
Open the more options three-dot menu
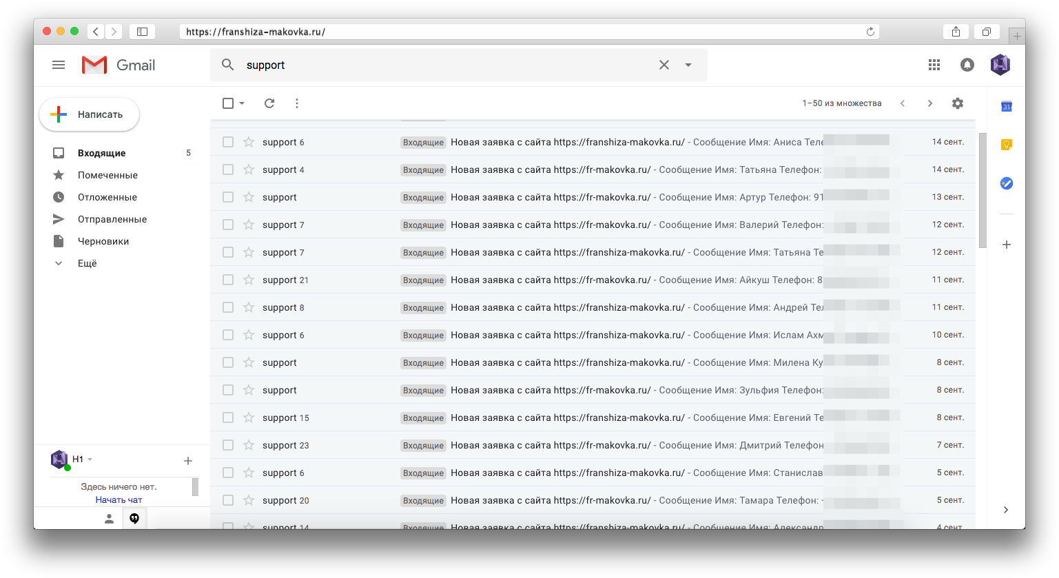pyautogui.click(x=297, y=103)
